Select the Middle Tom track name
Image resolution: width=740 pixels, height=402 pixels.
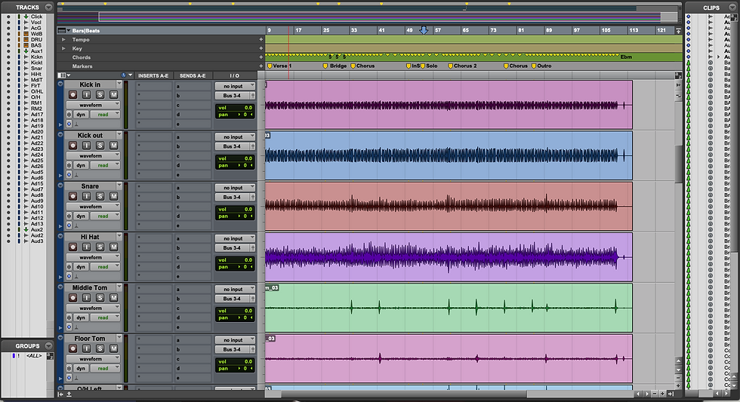pos(90,287)
